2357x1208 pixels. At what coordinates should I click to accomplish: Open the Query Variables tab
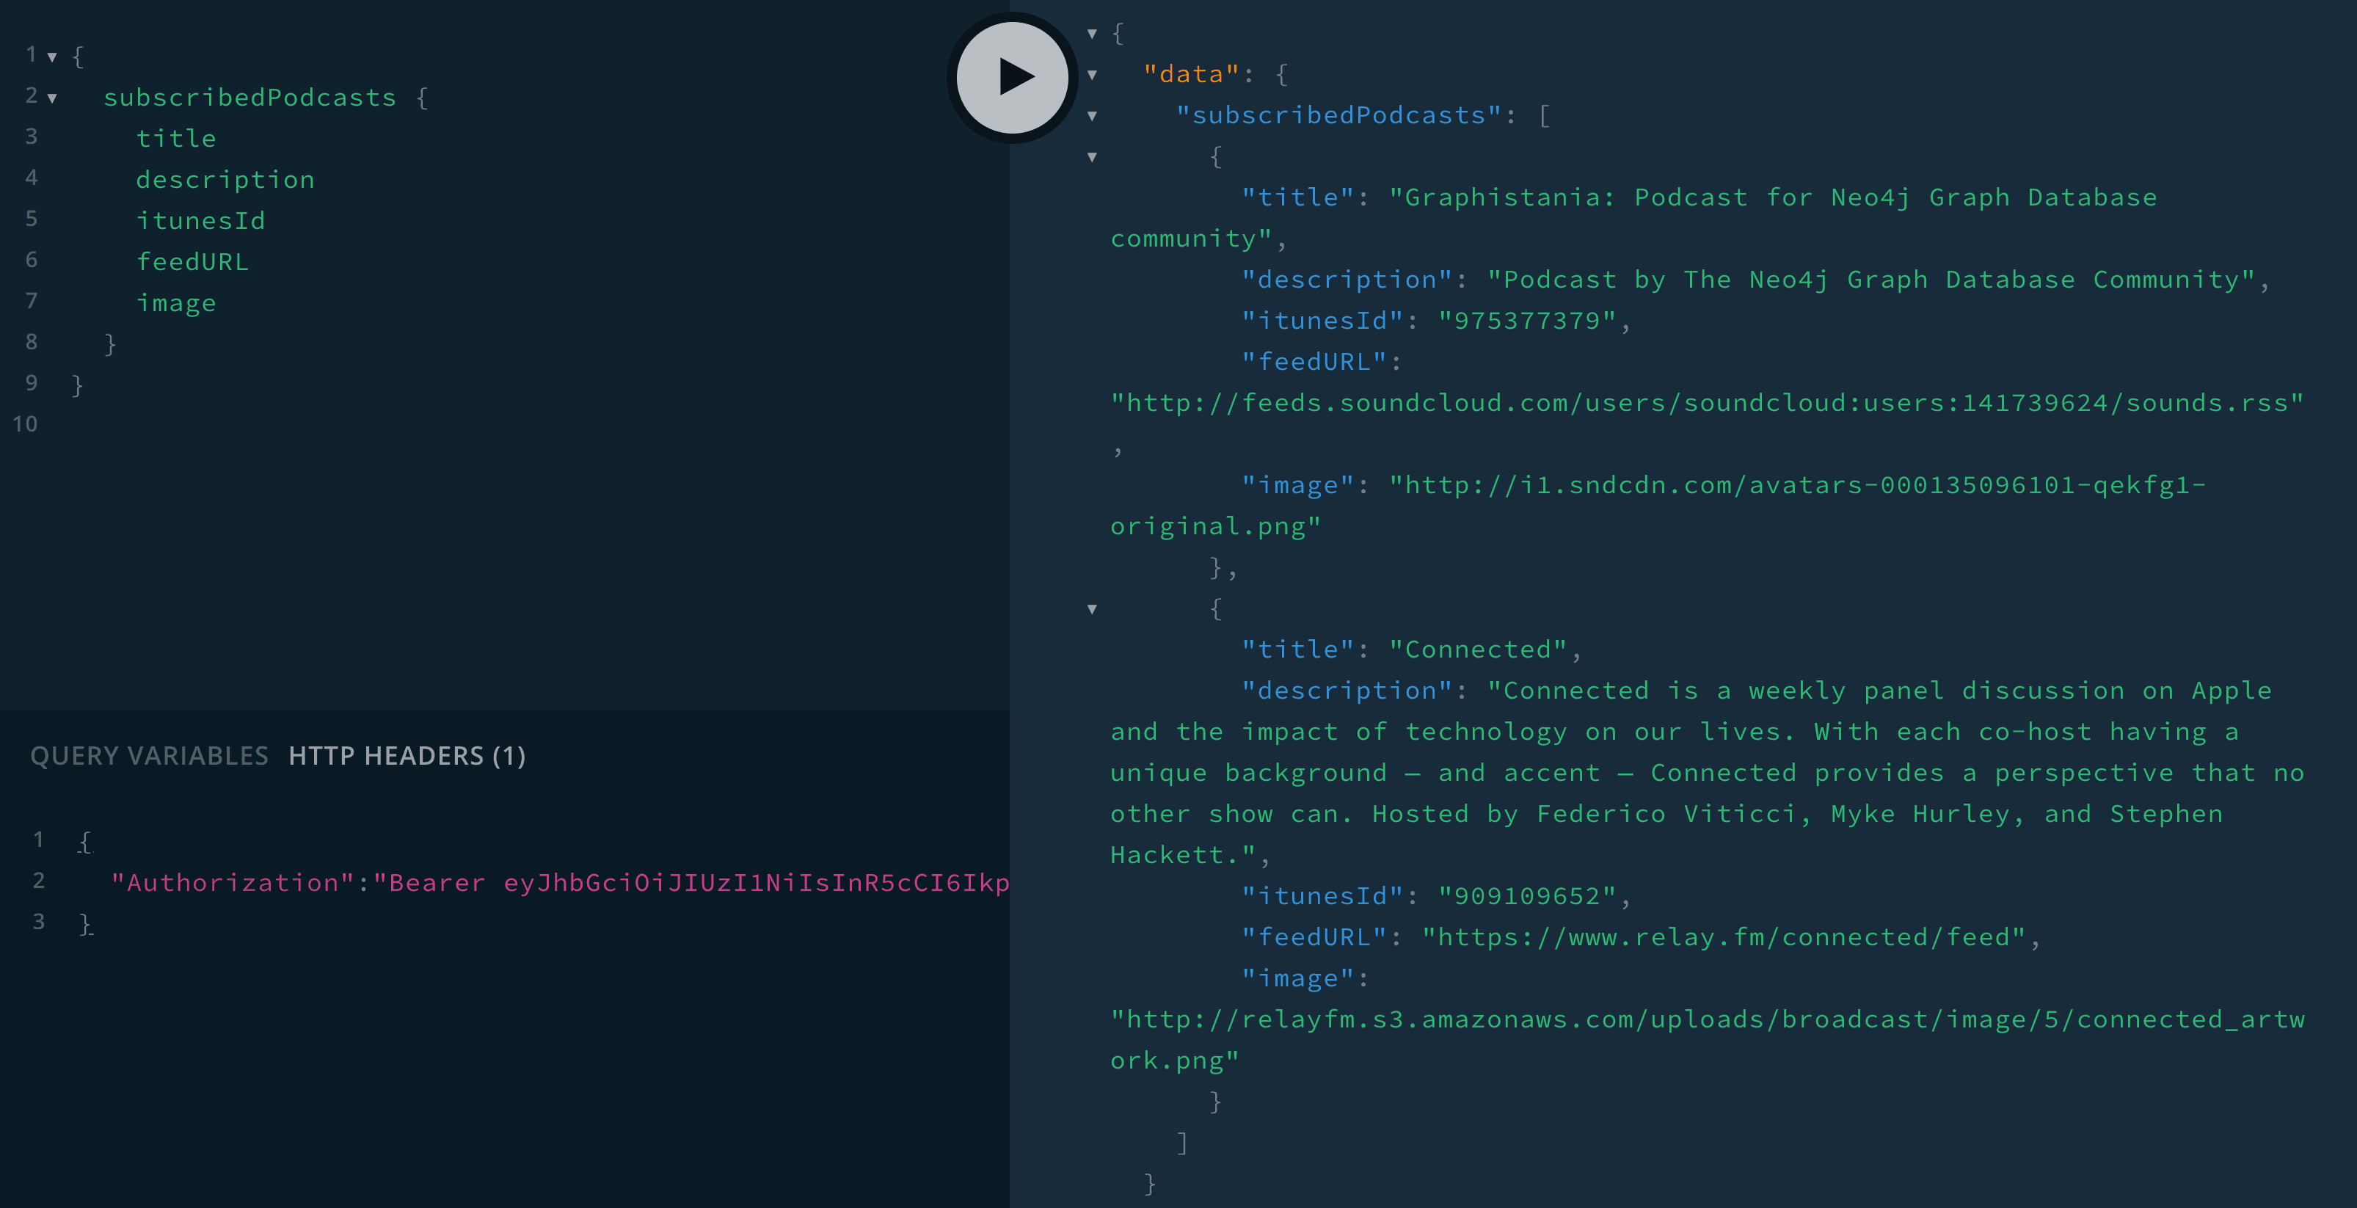(149, 756)
